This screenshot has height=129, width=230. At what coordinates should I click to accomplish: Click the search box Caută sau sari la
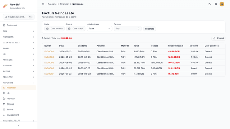point(19,17)
